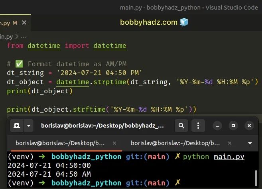Click the dt_string variable assignment line
The image size is (262, 189).
[75, 73]
